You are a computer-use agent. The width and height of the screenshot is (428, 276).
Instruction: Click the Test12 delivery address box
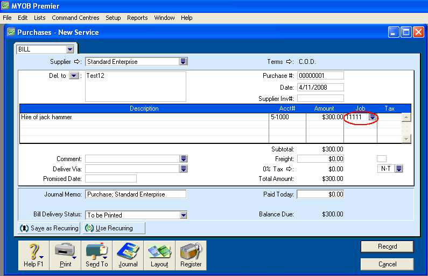click(x=136, y=86)
